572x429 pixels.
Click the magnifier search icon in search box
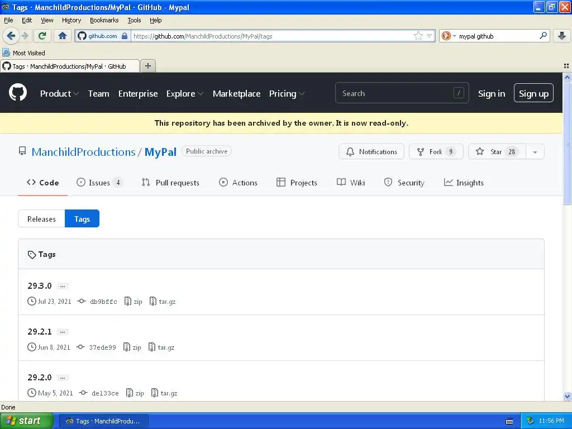(x=543, y=36)
